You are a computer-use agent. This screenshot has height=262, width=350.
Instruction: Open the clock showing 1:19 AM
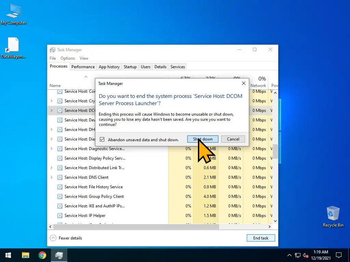(x=321, y=255)
